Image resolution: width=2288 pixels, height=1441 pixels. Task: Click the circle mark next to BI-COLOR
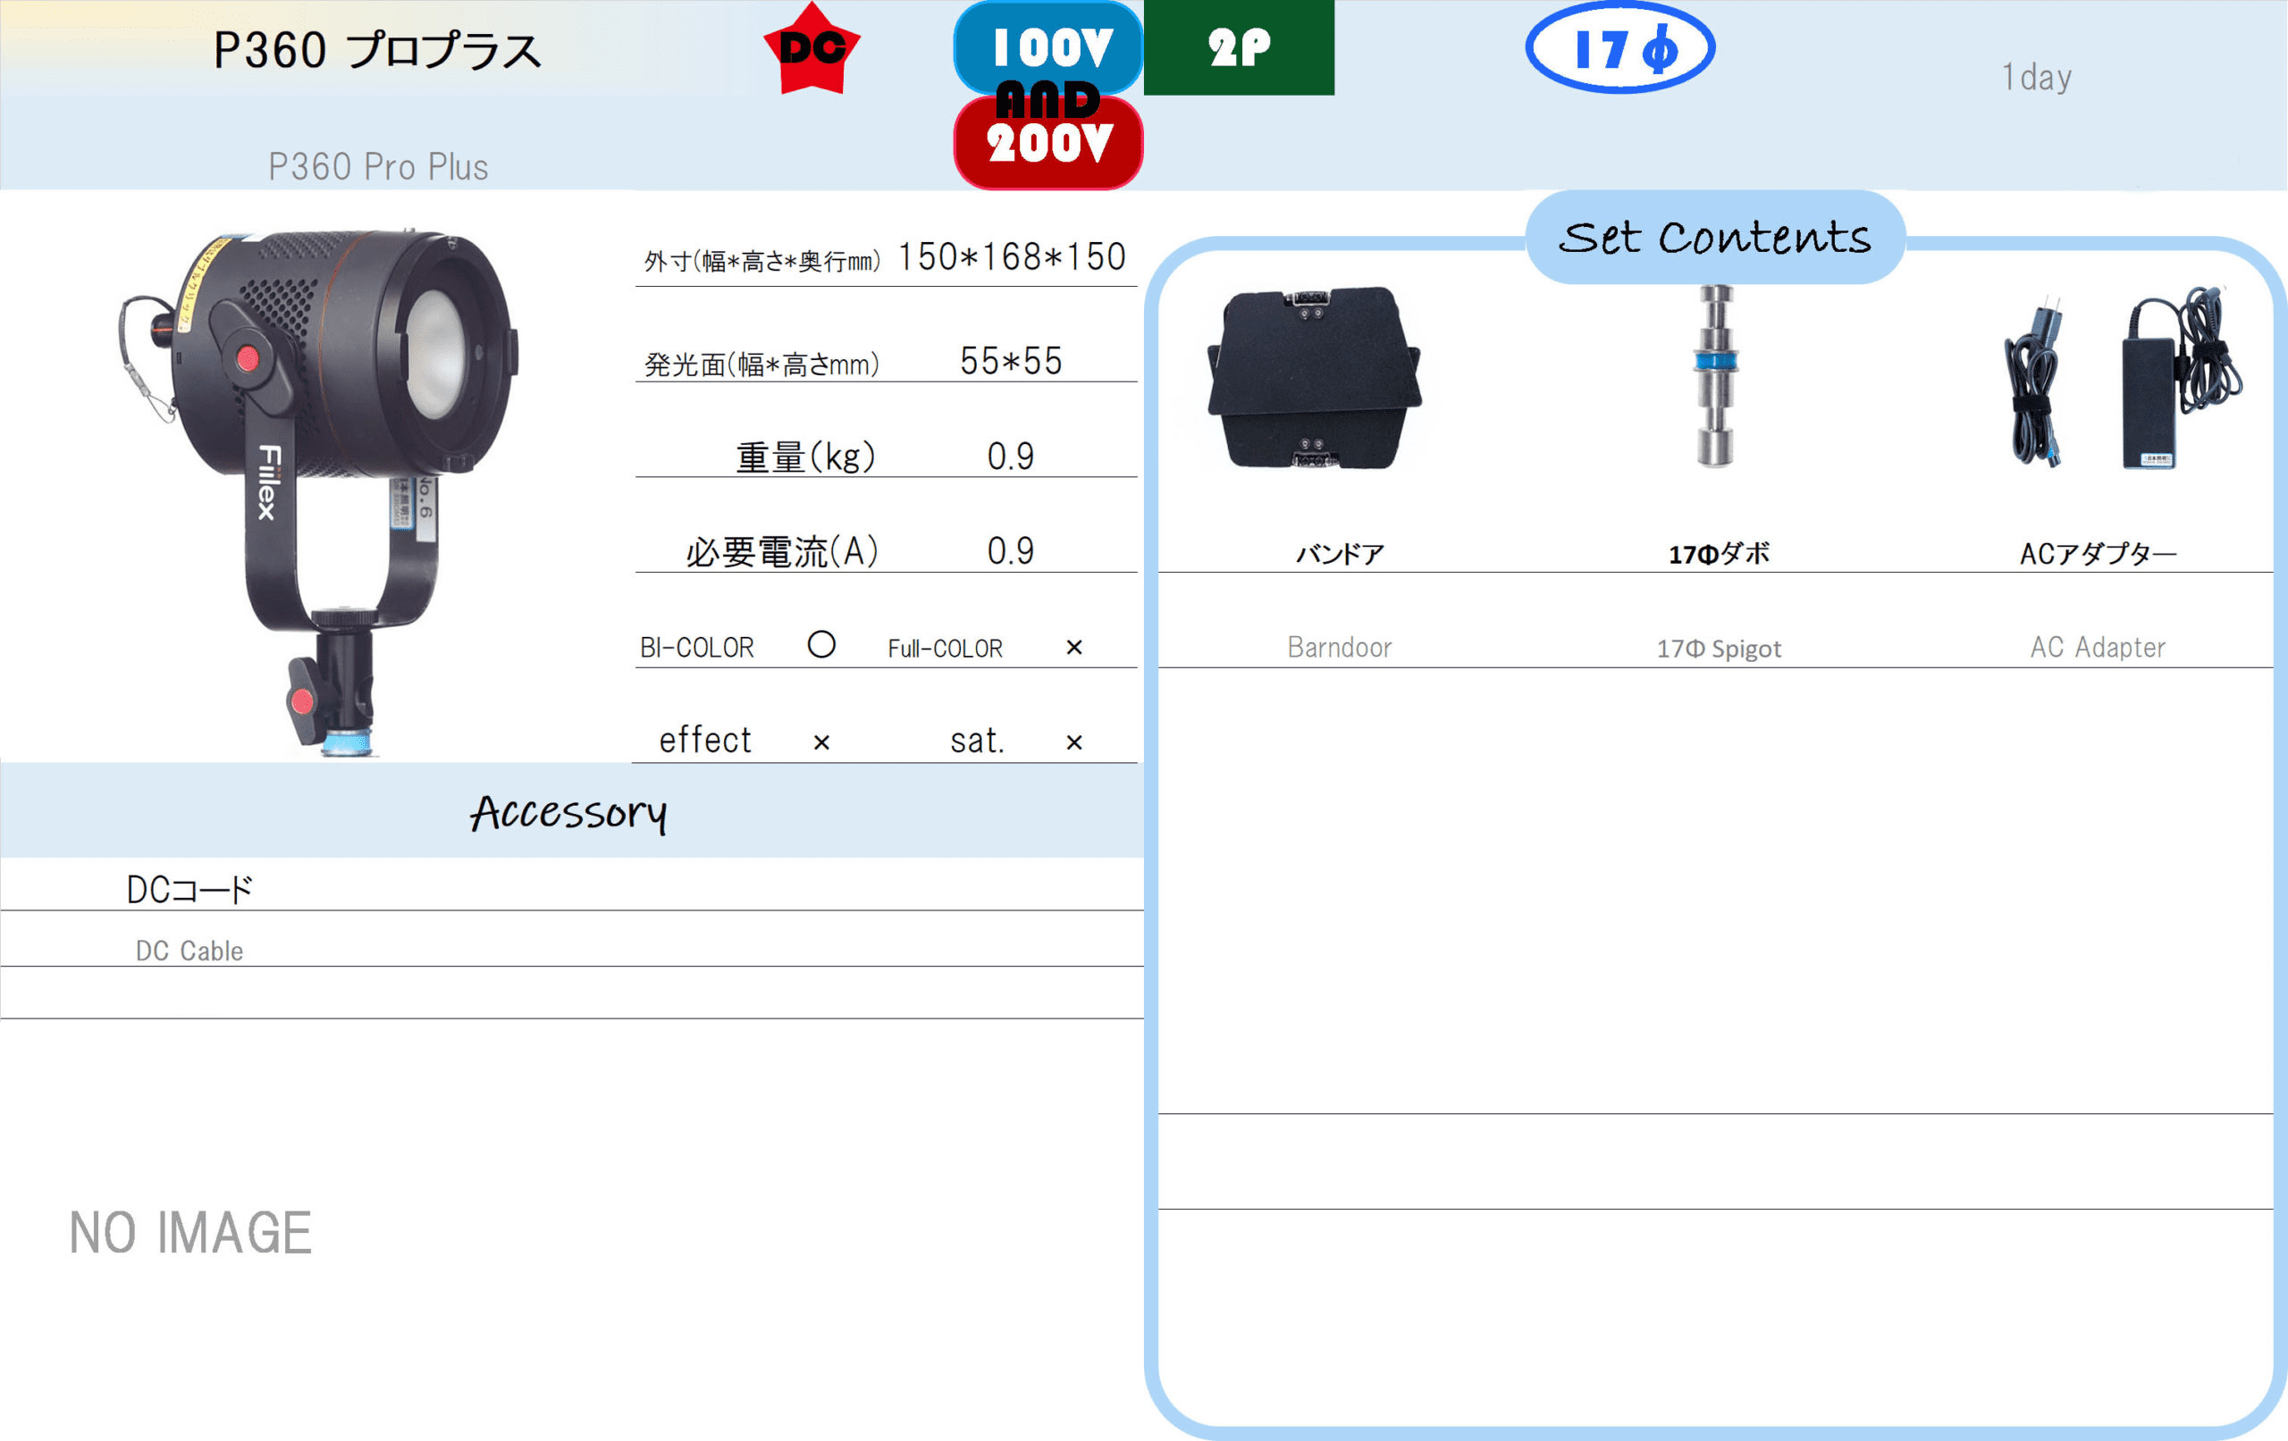[x=822, y=644]
